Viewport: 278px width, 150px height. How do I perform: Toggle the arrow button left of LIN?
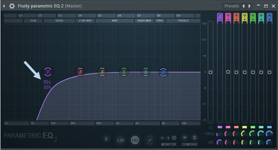click(106, 139)
